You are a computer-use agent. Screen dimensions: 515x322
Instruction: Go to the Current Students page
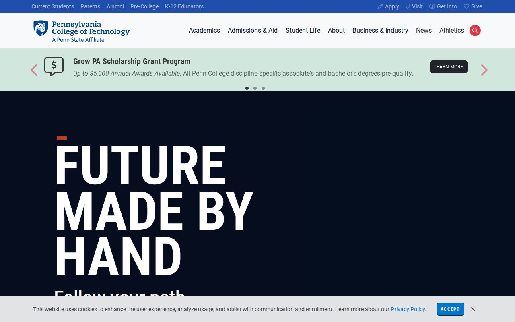coord(53,6)
